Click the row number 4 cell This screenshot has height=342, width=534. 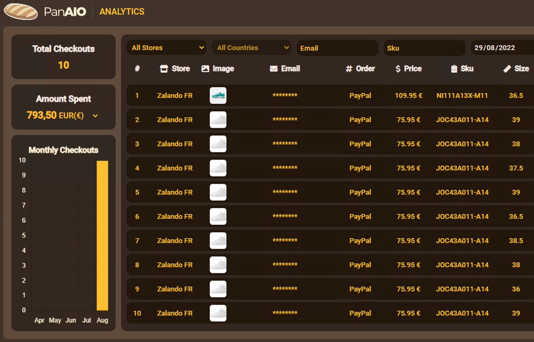click(x=137, y=168)
